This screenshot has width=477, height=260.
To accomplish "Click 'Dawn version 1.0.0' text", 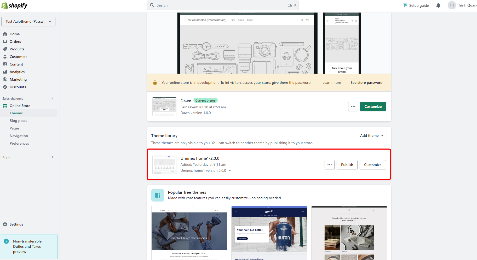I will coord(196,113).
